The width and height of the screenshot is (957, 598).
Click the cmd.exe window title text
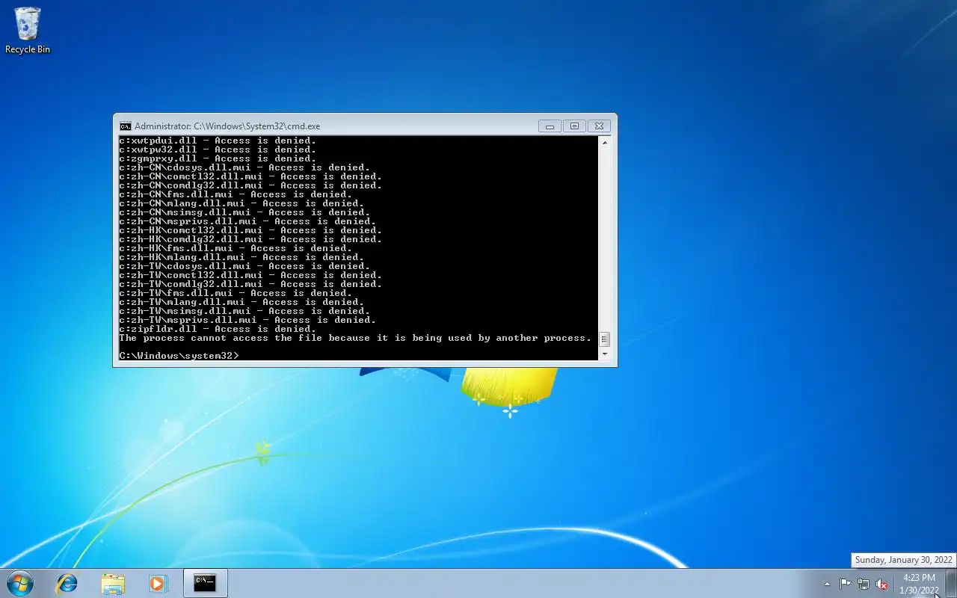pyautogui.click(x=227, y=126)
